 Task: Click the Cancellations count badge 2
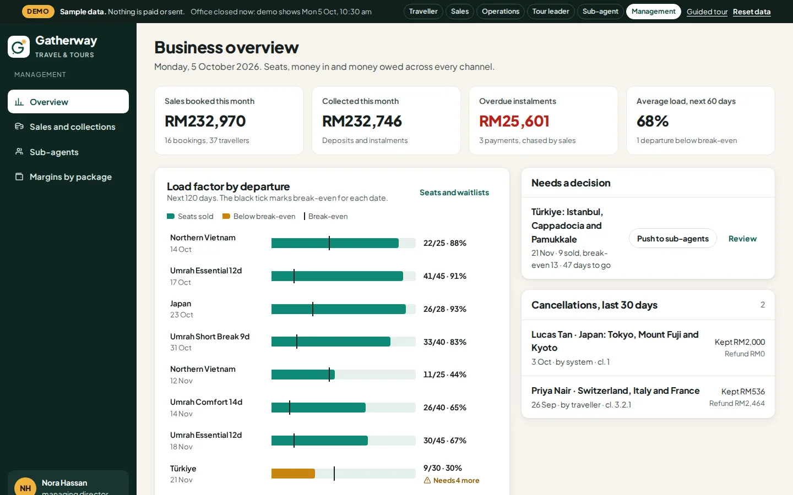pos(763,305)
